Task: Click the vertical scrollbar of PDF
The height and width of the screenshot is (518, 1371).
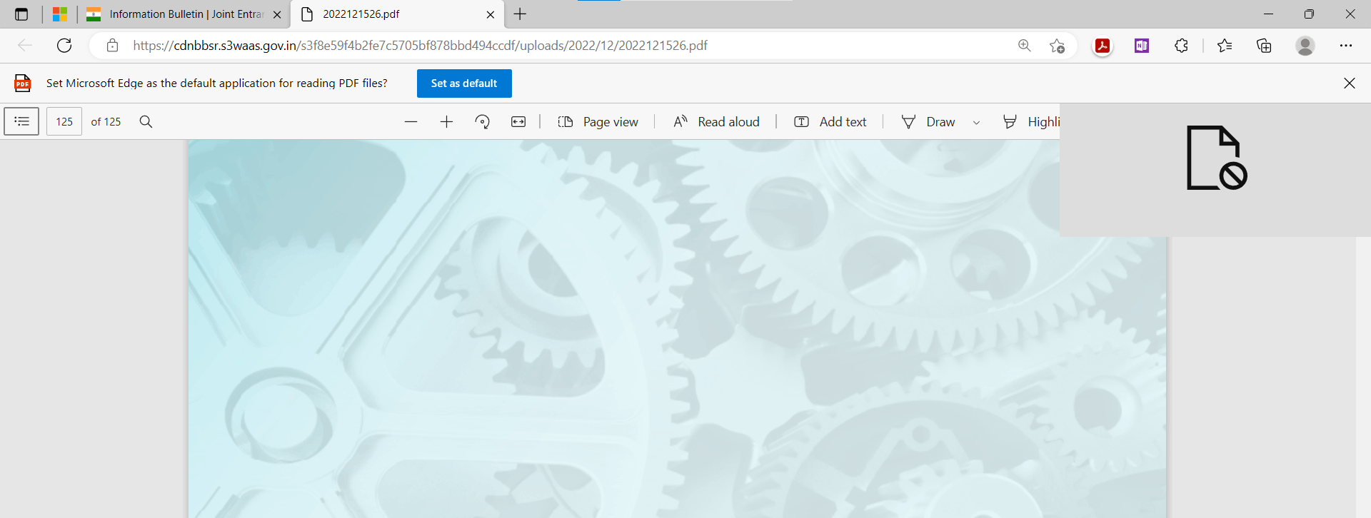Action: coord(1362,377)
